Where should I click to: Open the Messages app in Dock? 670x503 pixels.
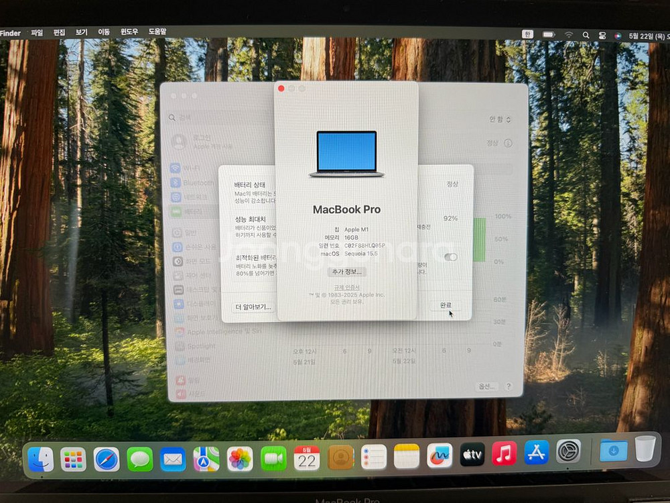[x=140, y=459]
